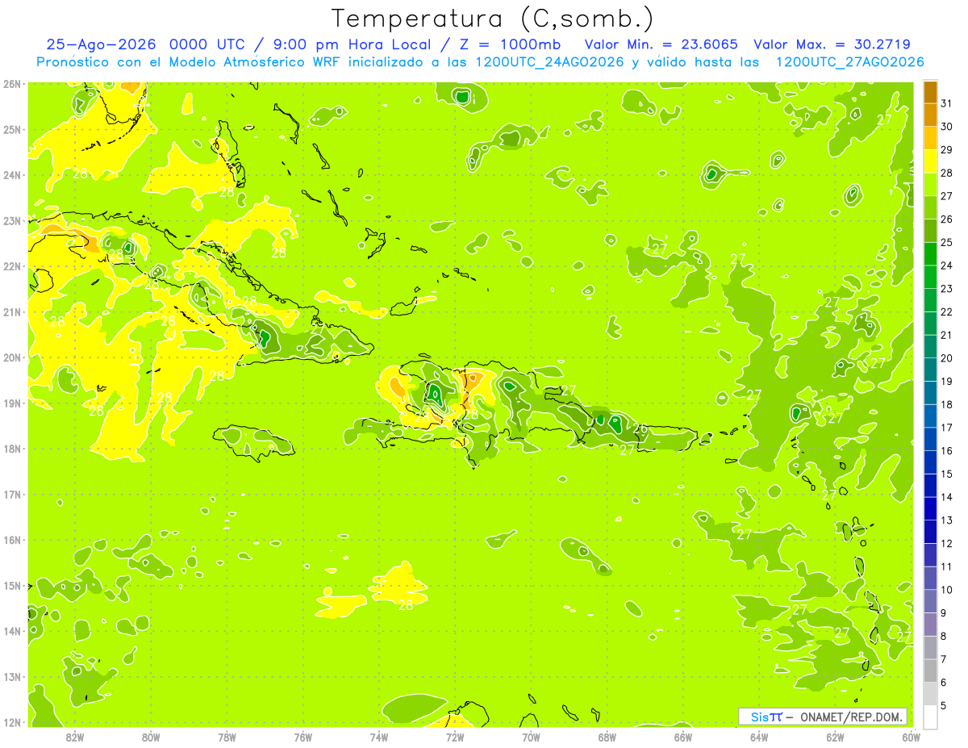Image resolution: width=968 pixels, height=748 pixels.
Task: Select 'Valor Max. = 30.2719' text
Action: (832, 44)
